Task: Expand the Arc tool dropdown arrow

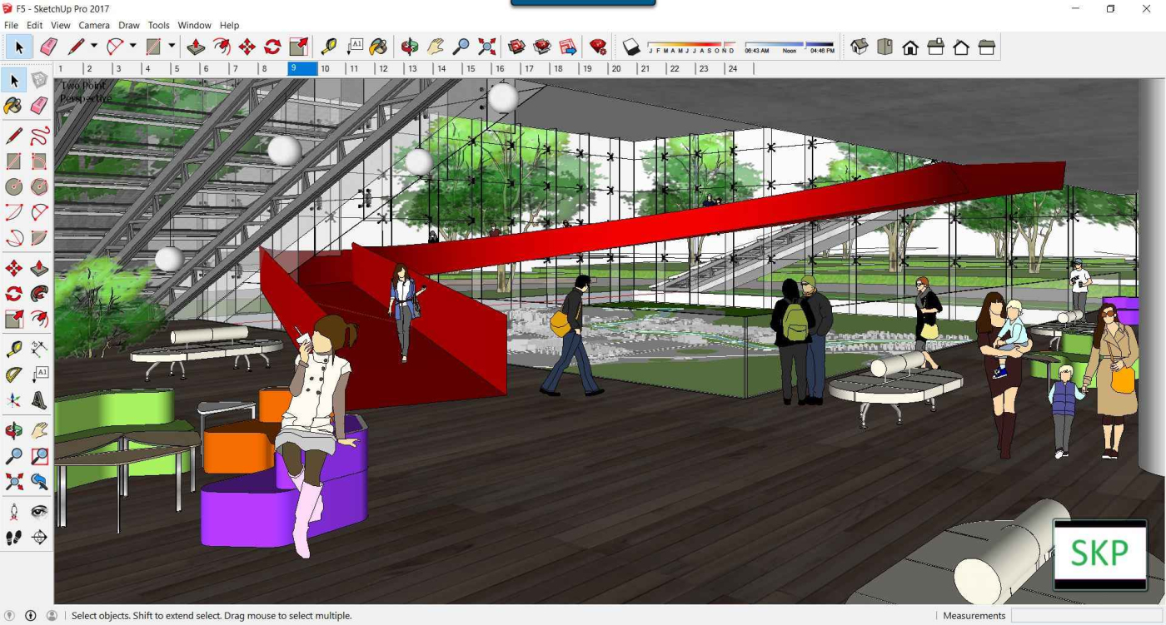Action: tap(132, 47)
